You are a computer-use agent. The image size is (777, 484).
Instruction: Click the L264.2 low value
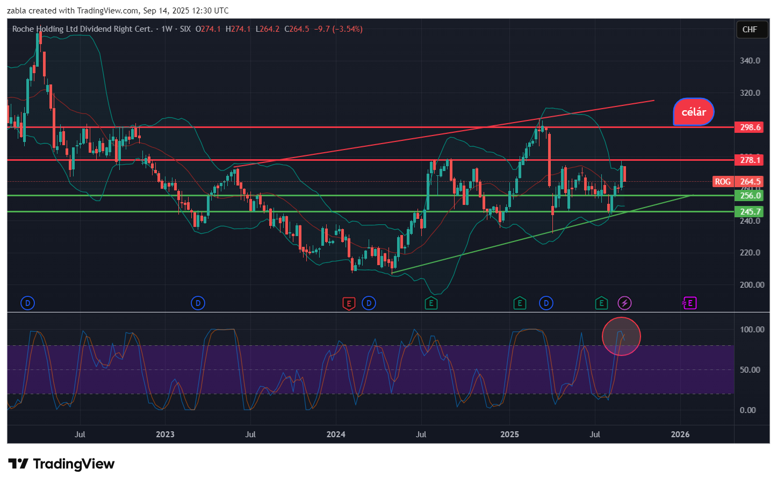click(x=267, y=29)
